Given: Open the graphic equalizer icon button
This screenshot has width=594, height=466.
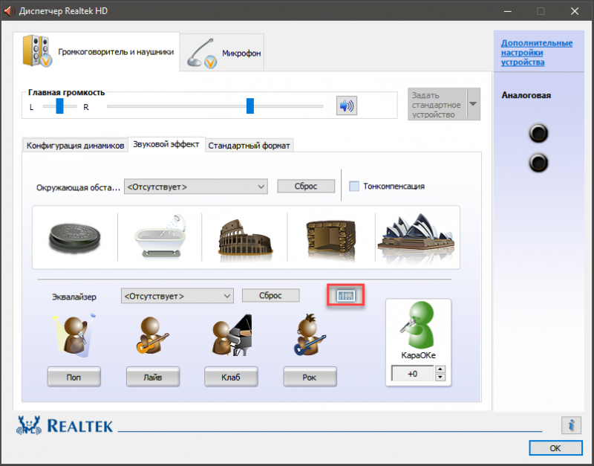Looking at the screenshot, I should click(346, 295).
